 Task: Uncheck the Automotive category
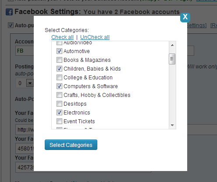[59, 51]
